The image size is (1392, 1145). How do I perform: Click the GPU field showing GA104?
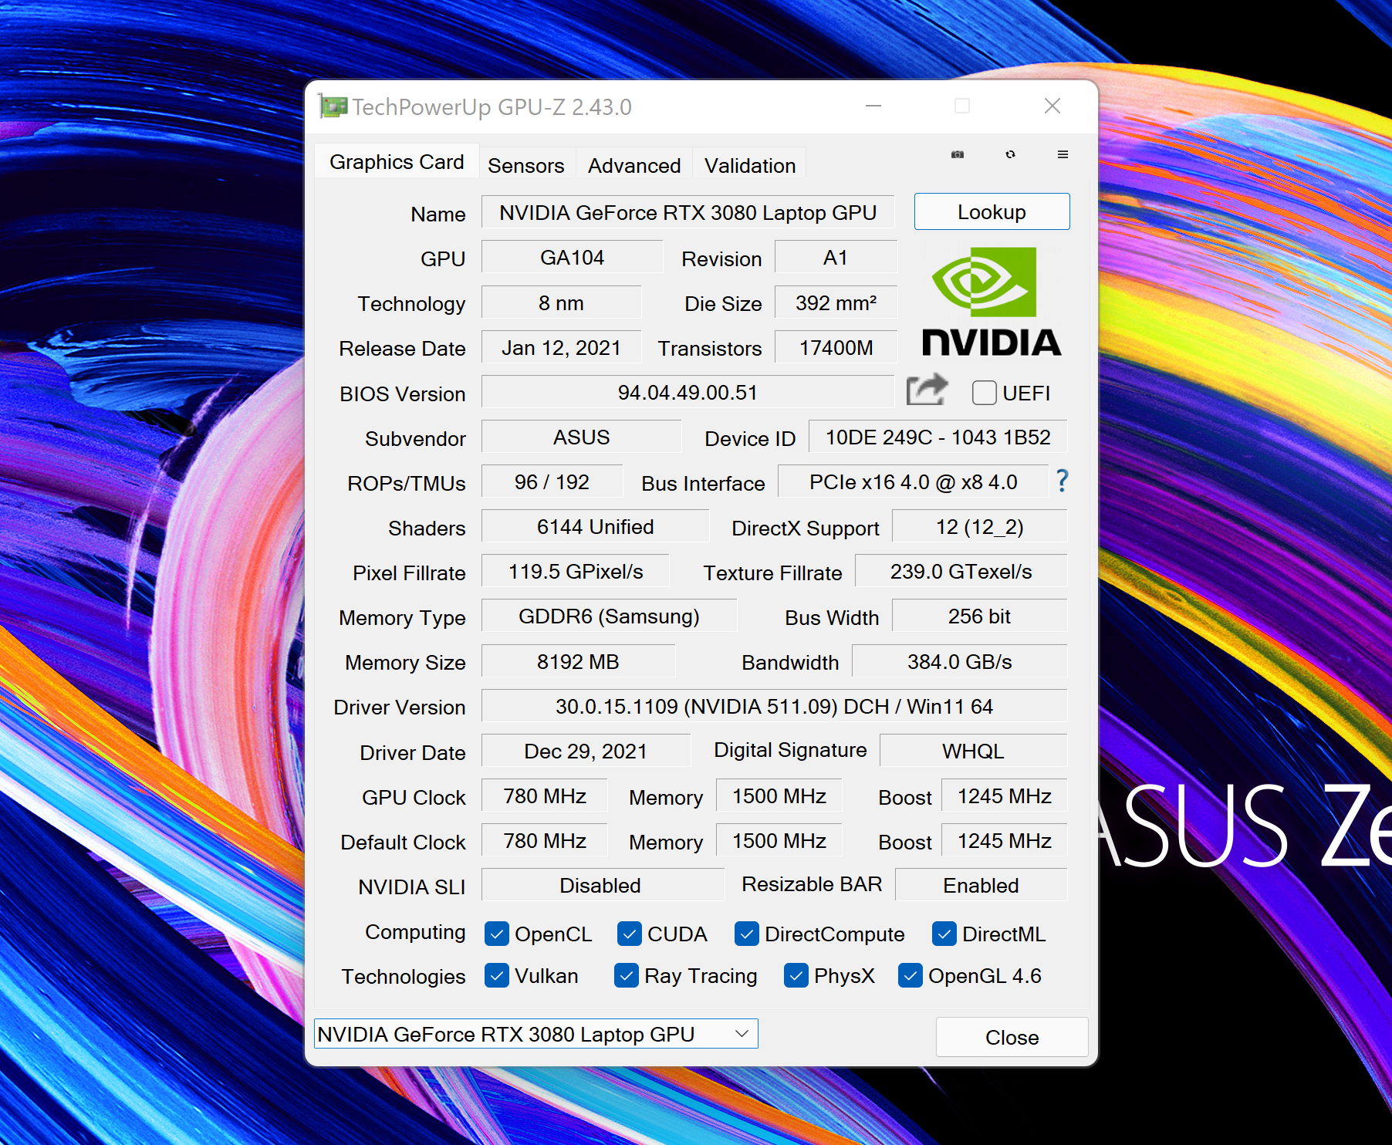pyautogui.click(x=572, y=257)
